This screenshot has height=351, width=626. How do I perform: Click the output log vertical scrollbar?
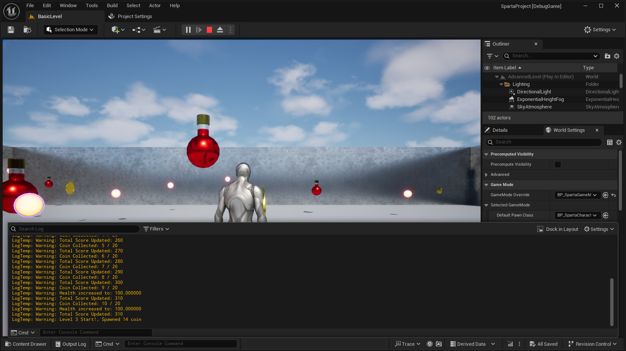612,302
